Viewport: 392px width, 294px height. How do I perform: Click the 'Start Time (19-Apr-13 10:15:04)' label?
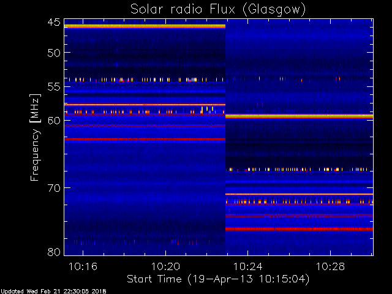pyautogui.click(x=218, y=279)
